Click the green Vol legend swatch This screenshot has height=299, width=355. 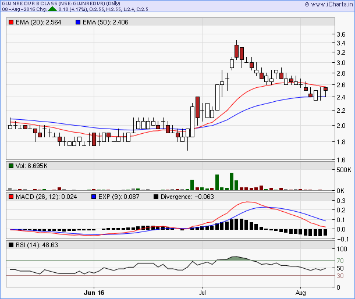point(11,166)
